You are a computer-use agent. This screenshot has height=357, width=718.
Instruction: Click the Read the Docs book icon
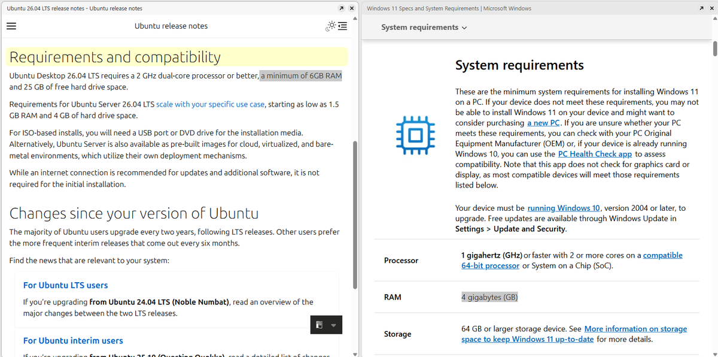(320, 325)
